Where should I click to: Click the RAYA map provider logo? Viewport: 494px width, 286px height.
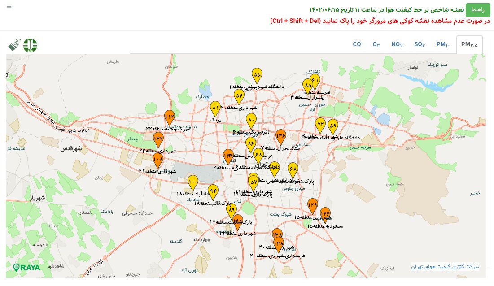[x=27, y=268]
